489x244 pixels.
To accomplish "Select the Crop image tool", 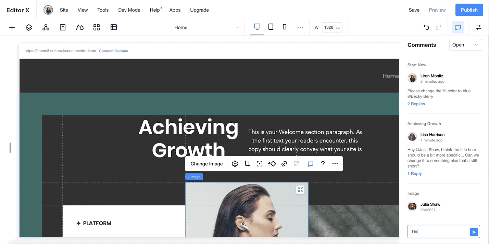I will pos(247,164).
